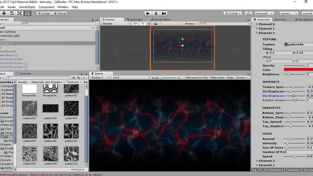The height and width of the screenshot is (176, 313).
Task: Filter project search by label icon
Action: (x=79, y=78)
